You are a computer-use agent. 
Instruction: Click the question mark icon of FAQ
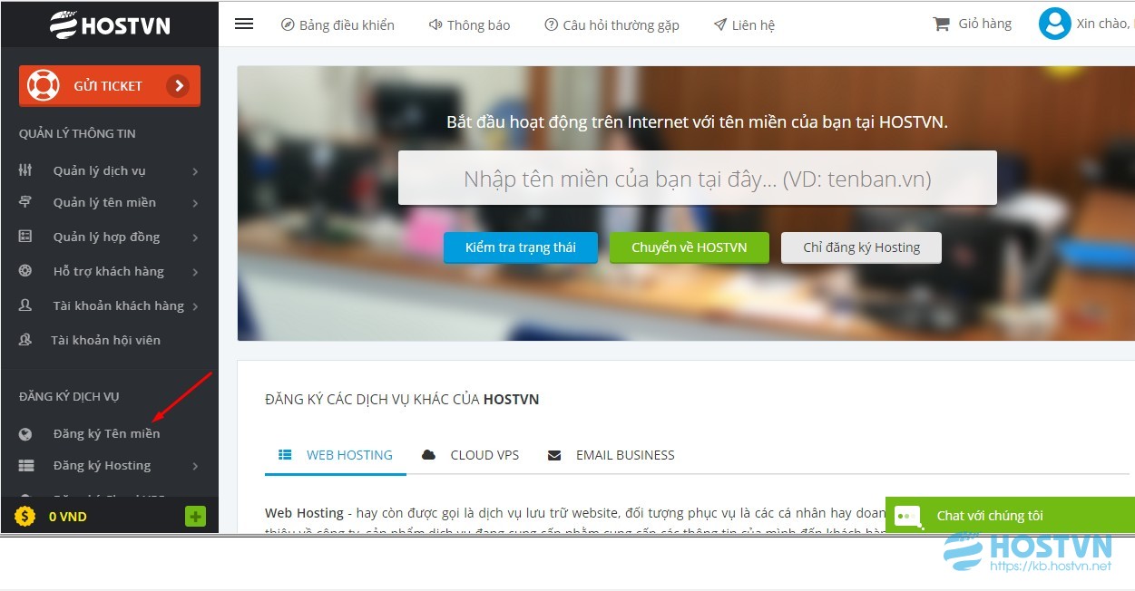click(x=551, y=25)
